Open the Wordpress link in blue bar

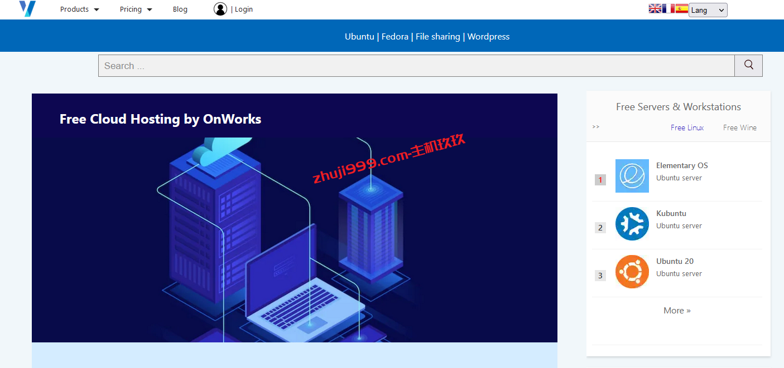pos(489,37)
